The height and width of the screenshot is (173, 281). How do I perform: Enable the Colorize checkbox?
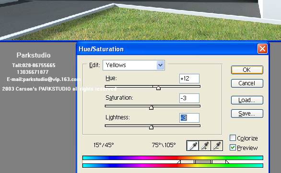pos(233,138)
